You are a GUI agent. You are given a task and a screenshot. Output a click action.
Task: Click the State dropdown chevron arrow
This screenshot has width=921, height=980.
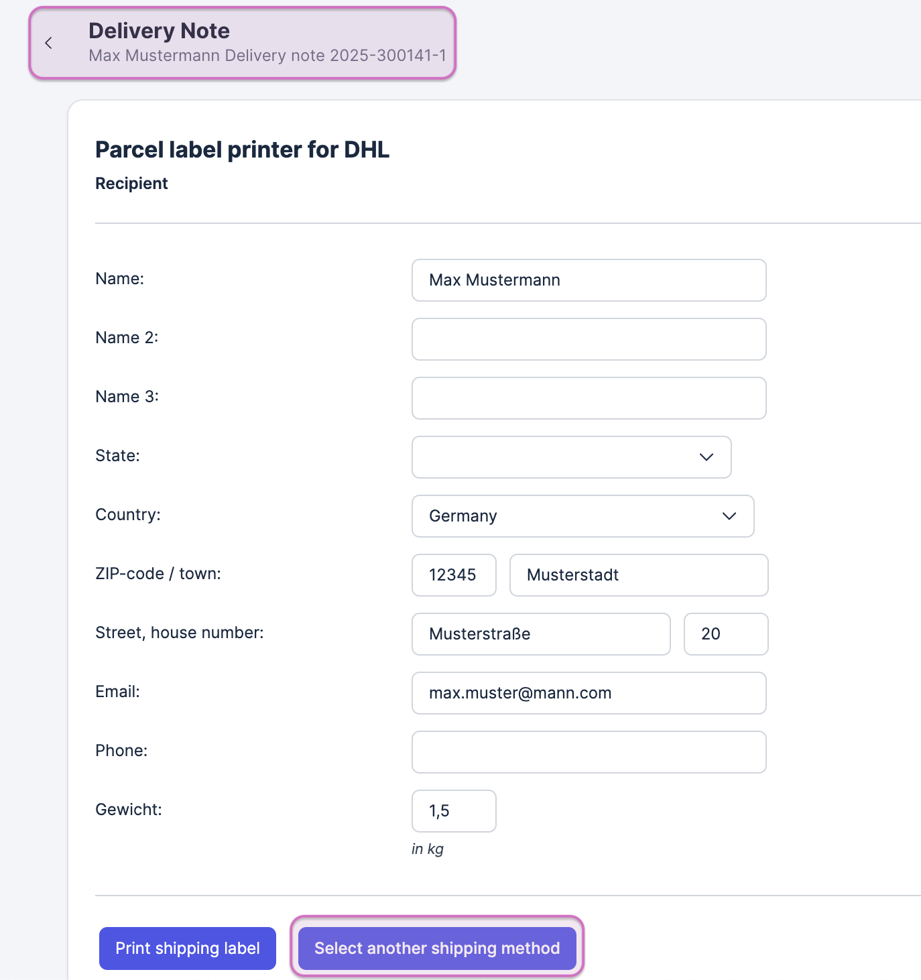coord(706,457)
